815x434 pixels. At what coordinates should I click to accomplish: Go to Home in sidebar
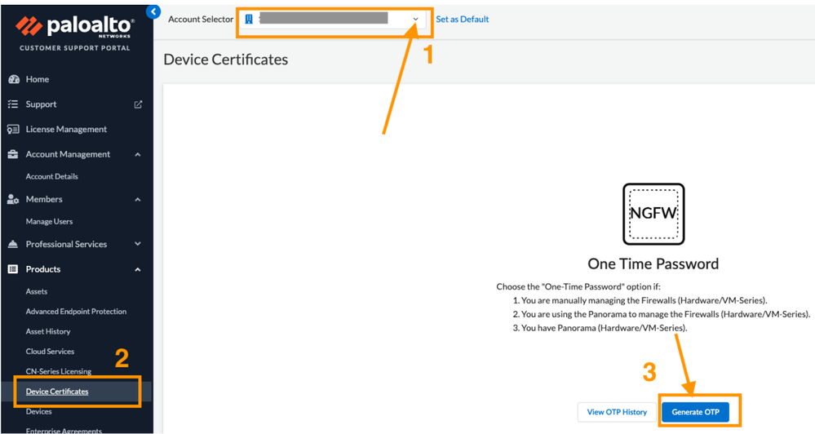point(38,79)
